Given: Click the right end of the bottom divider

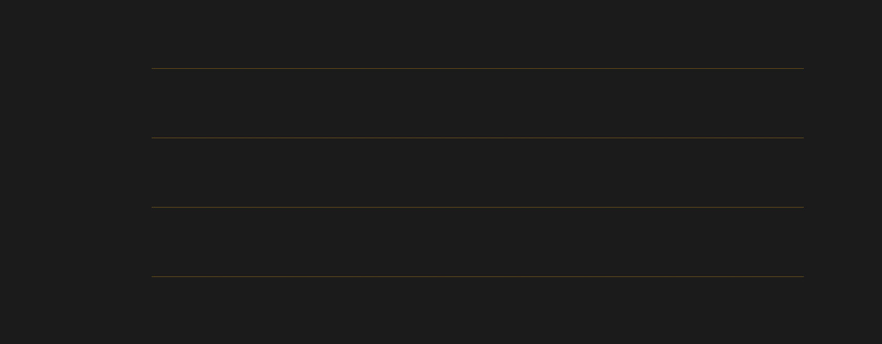Looking at the screenshot, I should [803, 276].
